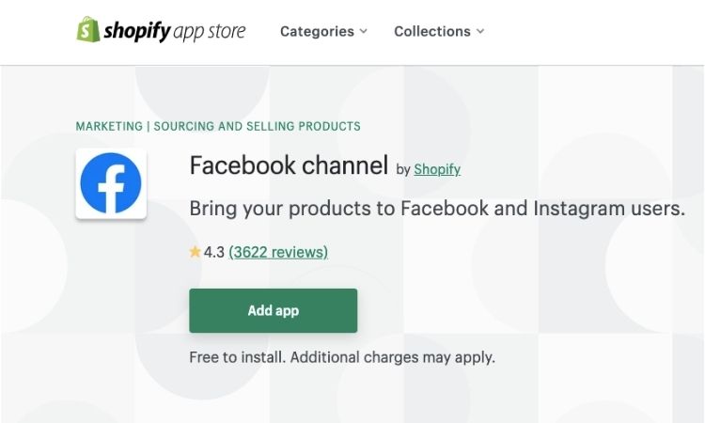Click the 4.3 rating number
Screen dimensions: 705x423
pyautogui.click(x=214, y=252)
